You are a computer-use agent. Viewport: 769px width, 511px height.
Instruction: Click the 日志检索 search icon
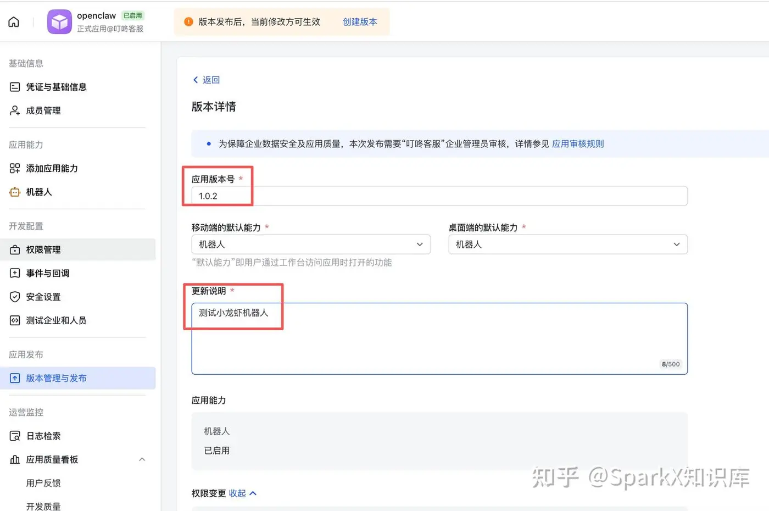(x=15, y=436)
